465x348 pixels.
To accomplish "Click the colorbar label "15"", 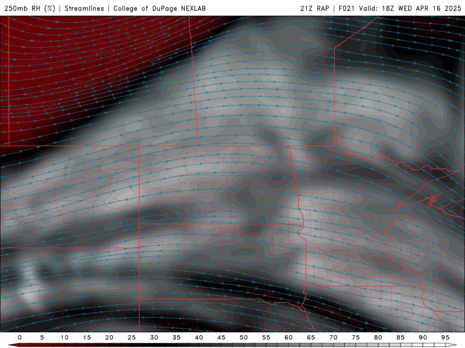I will [x=87, y=338].
